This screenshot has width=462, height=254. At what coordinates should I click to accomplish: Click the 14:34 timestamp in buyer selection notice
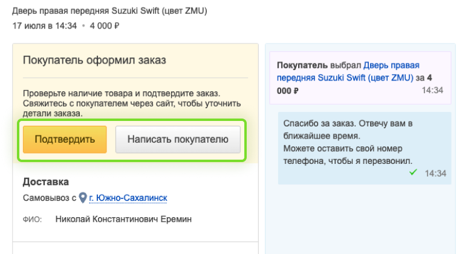click(432, 90)
